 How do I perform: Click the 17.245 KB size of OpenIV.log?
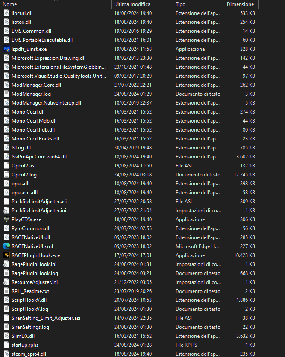pyautogui.click(x=244, y=175)
